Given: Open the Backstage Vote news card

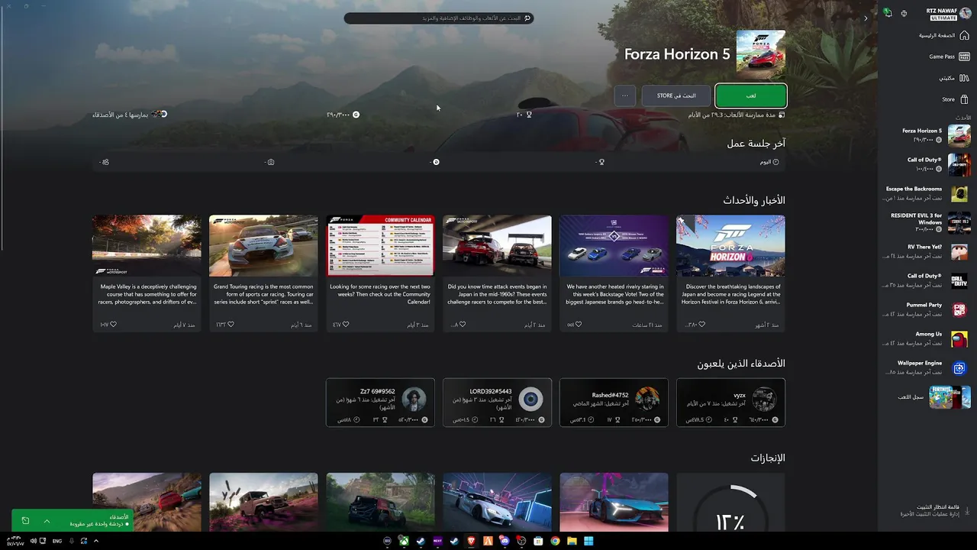Looking at the screenshot, I should [614, 273].
